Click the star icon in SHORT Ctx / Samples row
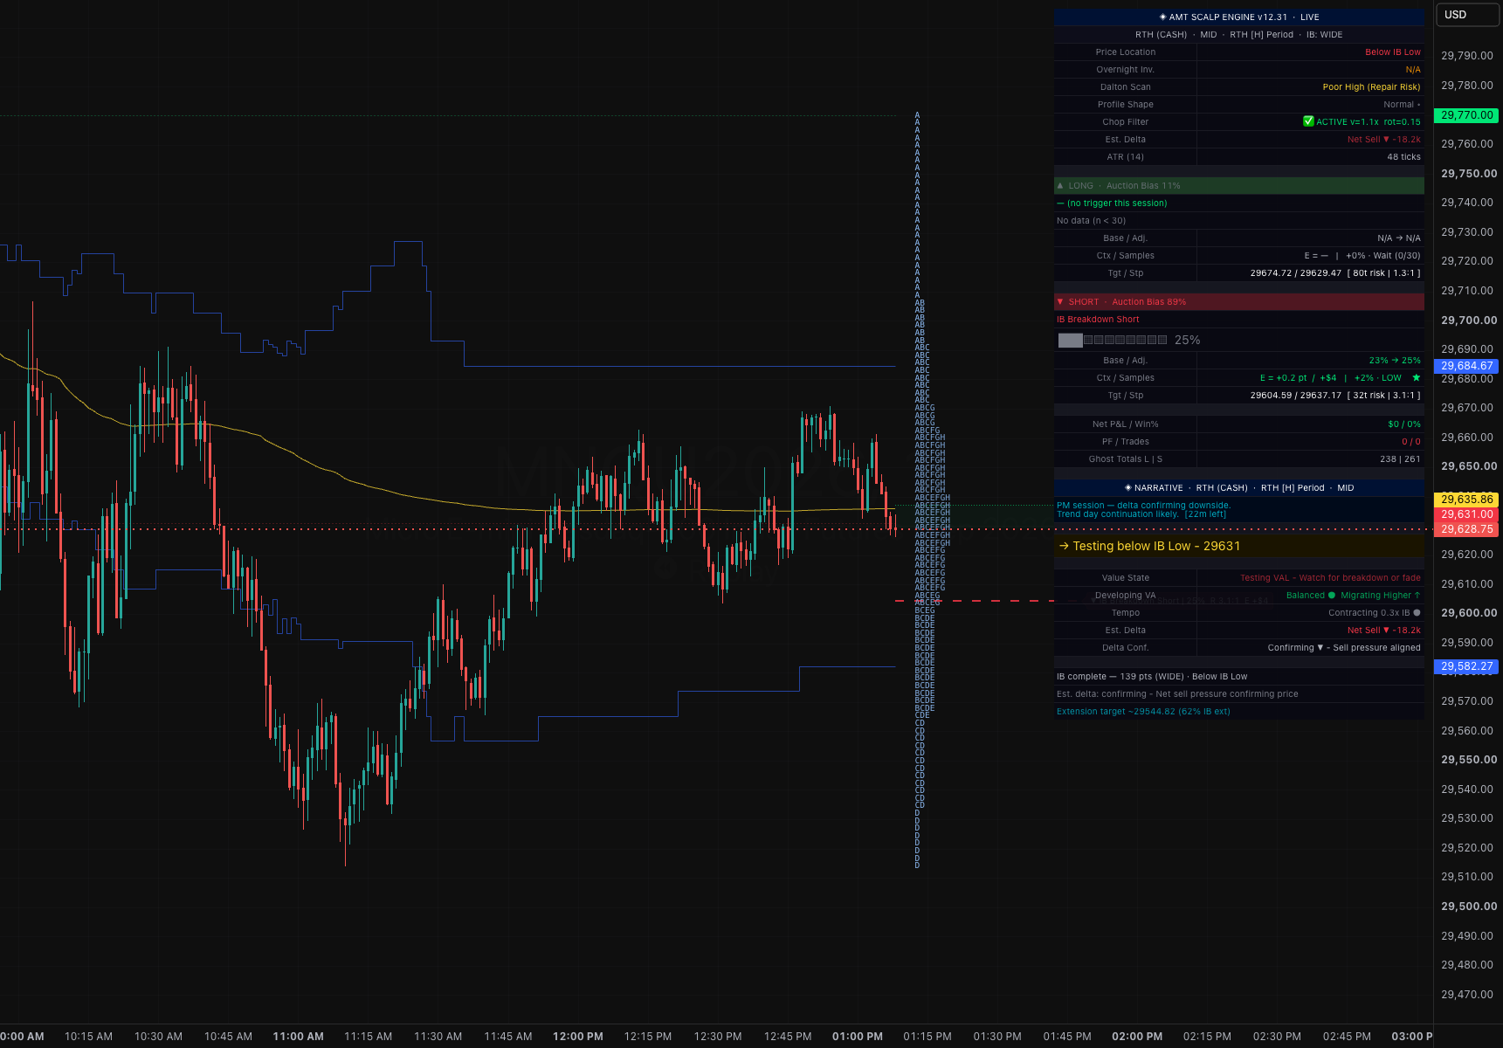Image resolution: width=1503 pixels, height=1048 pixels. coord(1416,378)
